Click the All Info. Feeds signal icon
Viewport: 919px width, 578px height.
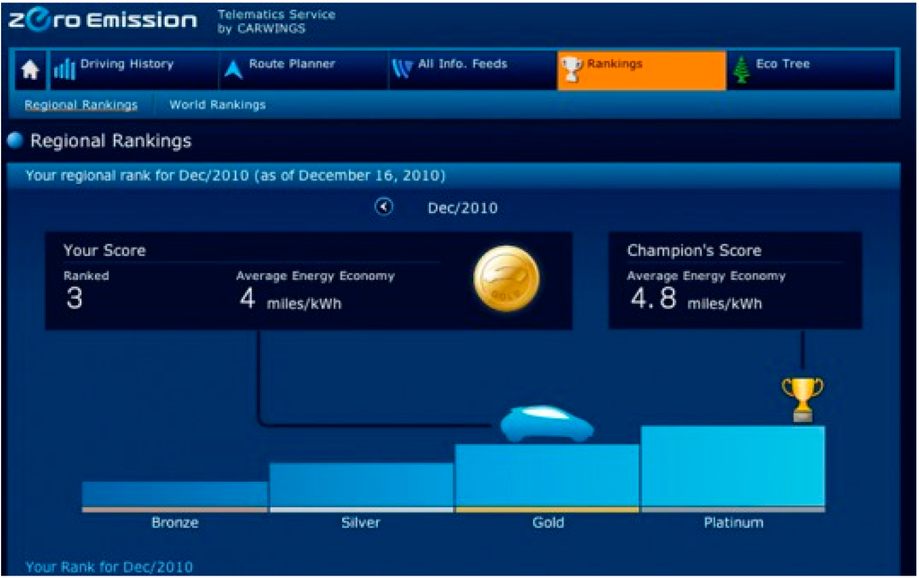(x=401, y=69)
